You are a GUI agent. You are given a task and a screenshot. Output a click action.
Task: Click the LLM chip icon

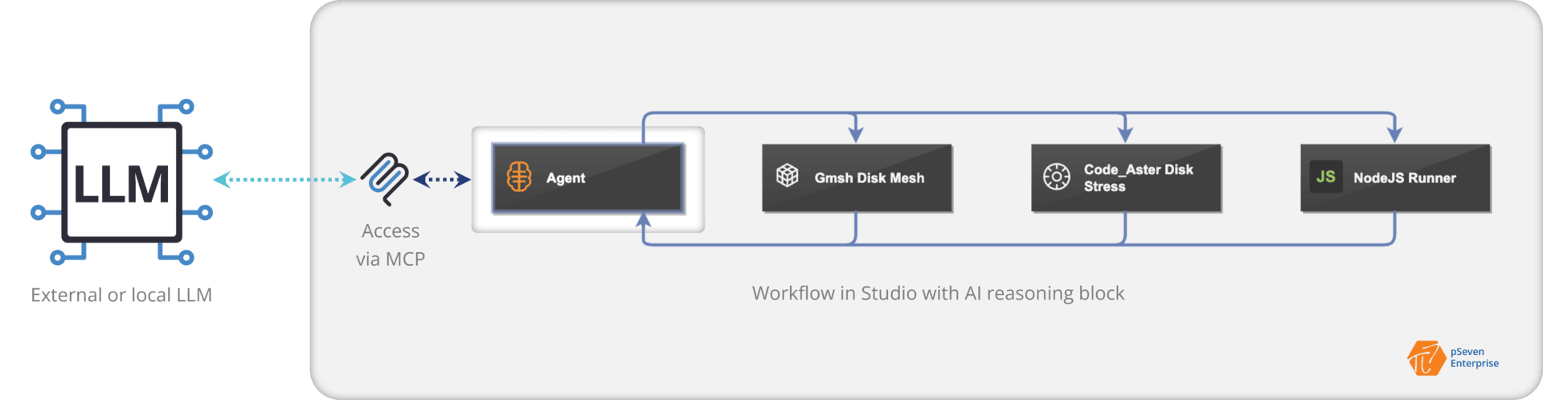[121, 182]
